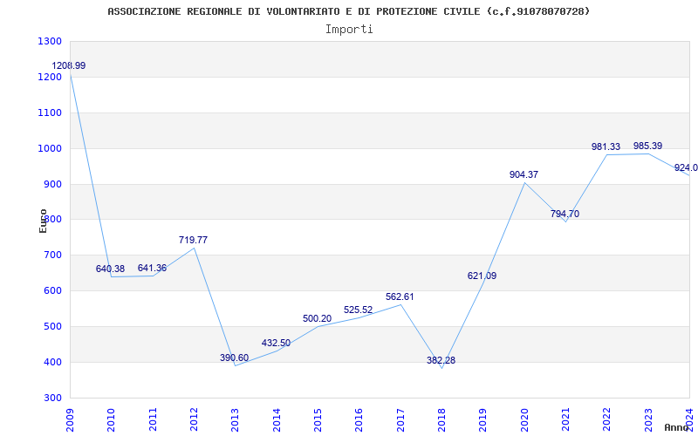Select the 400 y-axis tick label
698x436 pixels.
point(52,362)
